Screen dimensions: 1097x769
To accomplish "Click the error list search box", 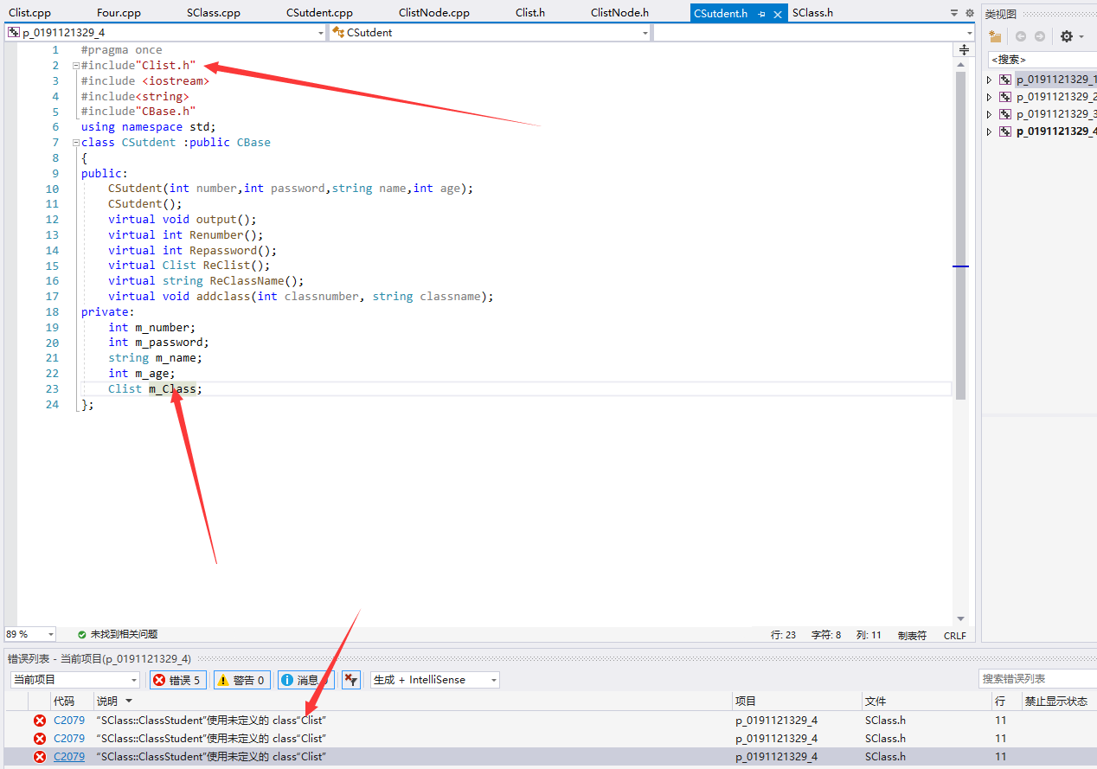I will point(1037,679).
